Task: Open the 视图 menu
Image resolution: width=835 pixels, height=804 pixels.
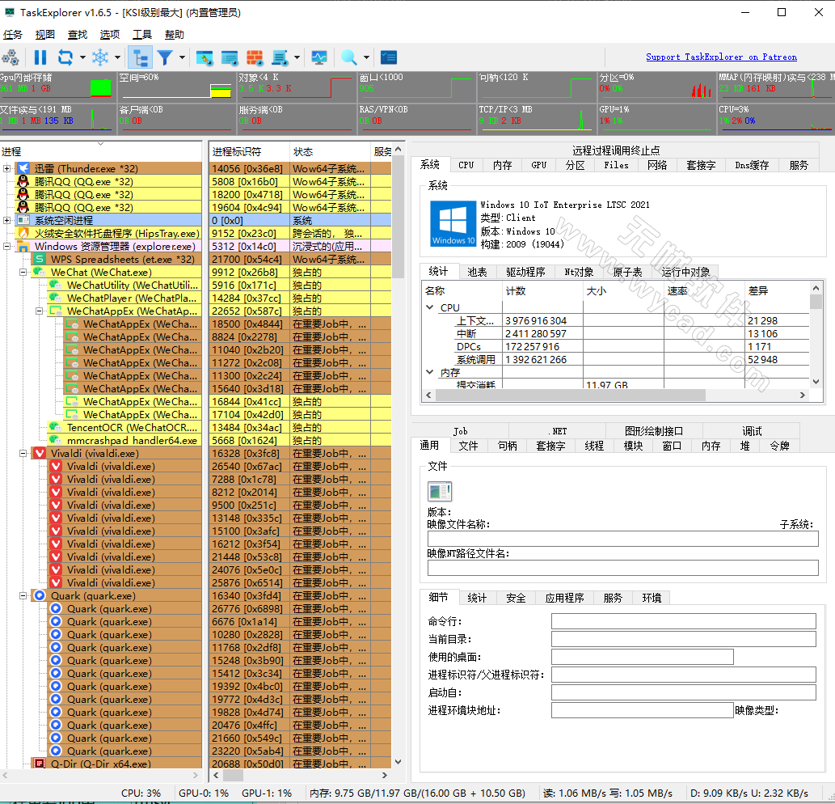Action: click(45, 34)
